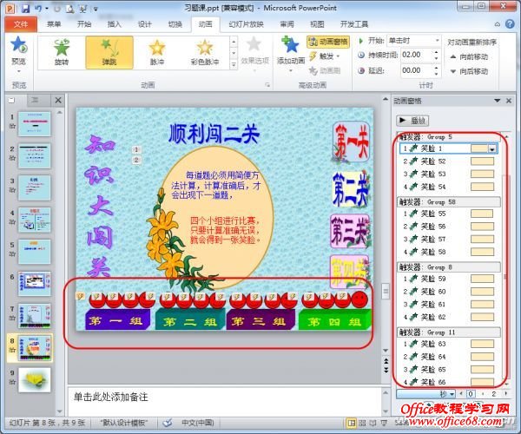Viewport: 521px width, 434px height.
Task: Select the 笑脸 52 animation entry
Action: [449, 161]
